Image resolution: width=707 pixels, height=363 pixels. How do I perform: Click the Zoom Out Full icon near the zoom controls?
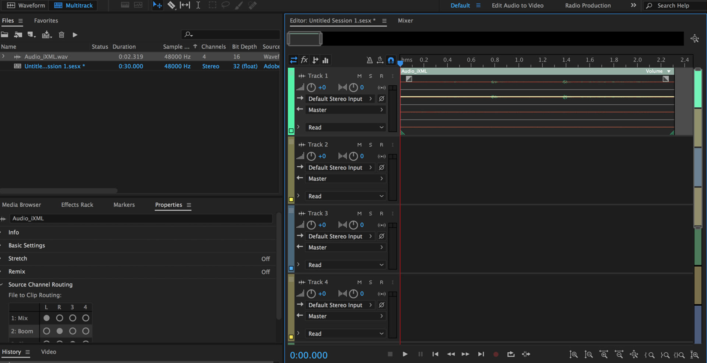coord(634,355)
